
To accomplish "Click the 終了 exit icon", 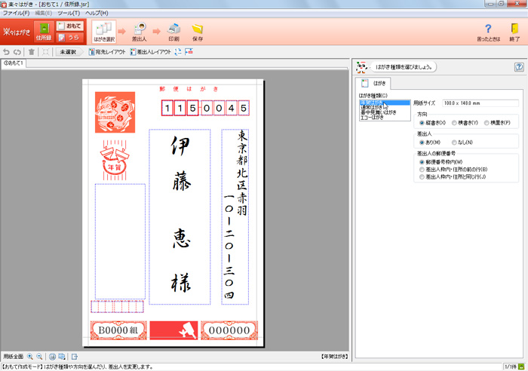I will 514,32.
